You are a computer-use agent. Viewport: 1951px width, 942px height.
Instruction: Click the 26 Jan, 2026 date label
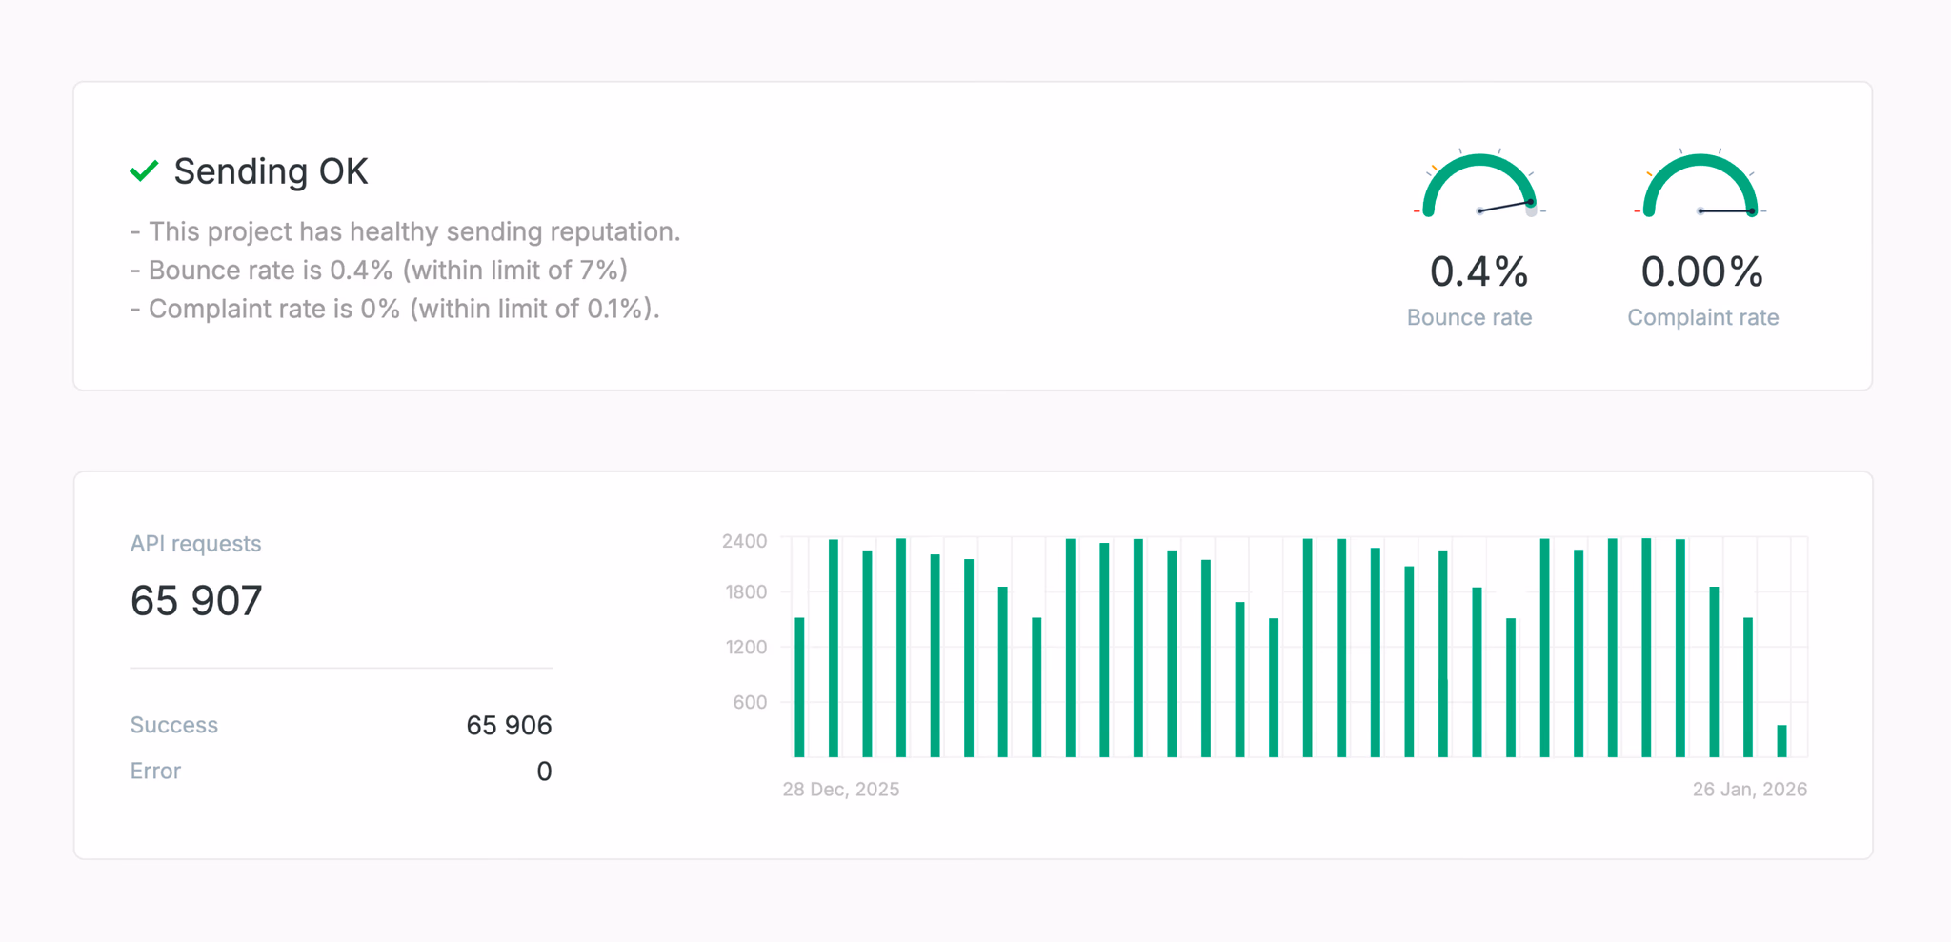click(x=1750, y=789)
